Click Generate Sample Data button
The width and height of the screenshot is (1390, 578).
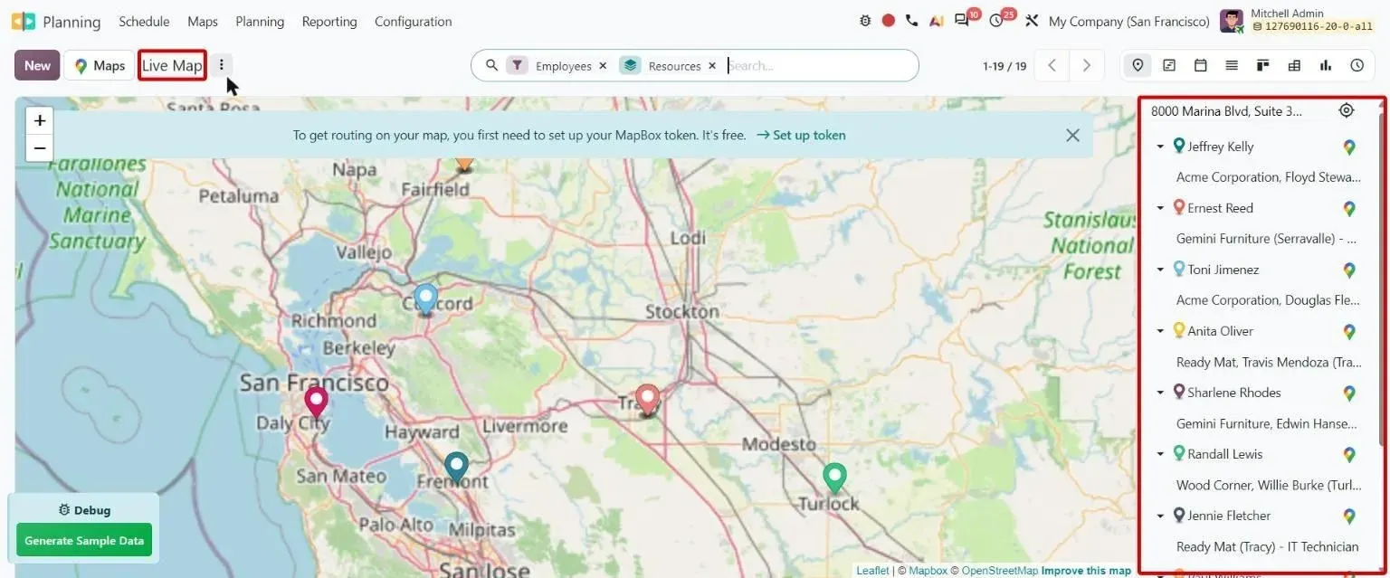click(84, 540)
